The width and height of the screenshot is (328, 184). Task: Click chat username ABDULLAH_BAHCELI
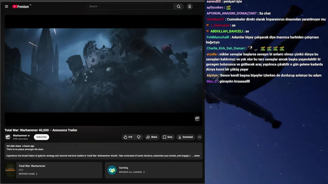coord(227,31)
